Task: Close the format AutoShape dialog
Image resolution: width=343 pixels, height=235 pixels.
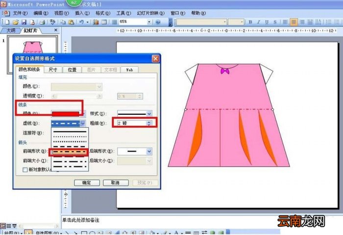Action: point(155,59)
